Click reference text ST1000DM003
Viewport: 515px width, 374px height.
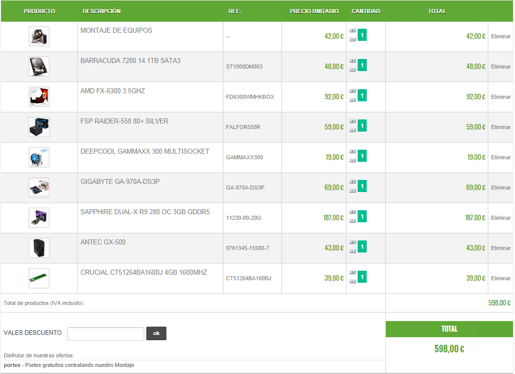[244, 67]
